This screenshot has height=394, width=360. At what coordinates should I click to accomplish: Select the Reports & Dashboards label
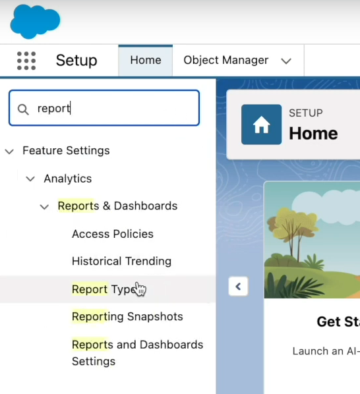[117, 206]
